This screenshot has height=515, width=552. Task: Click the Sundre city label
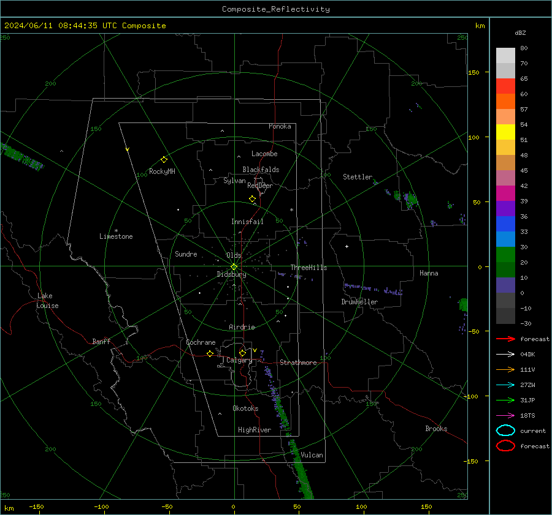[x=186, y=254]
